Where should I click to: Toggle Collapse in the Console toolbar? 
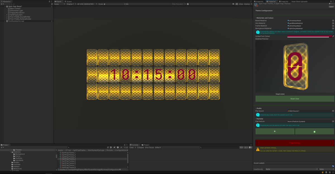pyautogui.click(x=140, y=148)
